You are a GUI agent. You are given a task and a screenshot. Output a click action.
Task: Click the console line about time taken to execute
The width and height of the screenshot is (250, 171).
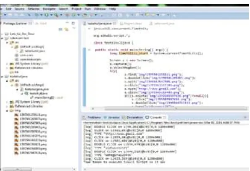pos(124,162)
